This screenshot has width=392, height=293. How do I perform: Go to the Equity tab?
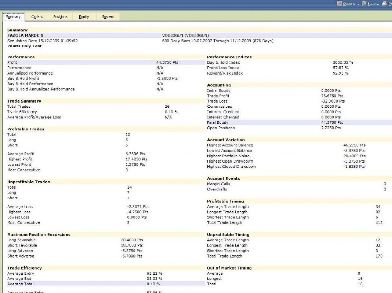[84, 17]
